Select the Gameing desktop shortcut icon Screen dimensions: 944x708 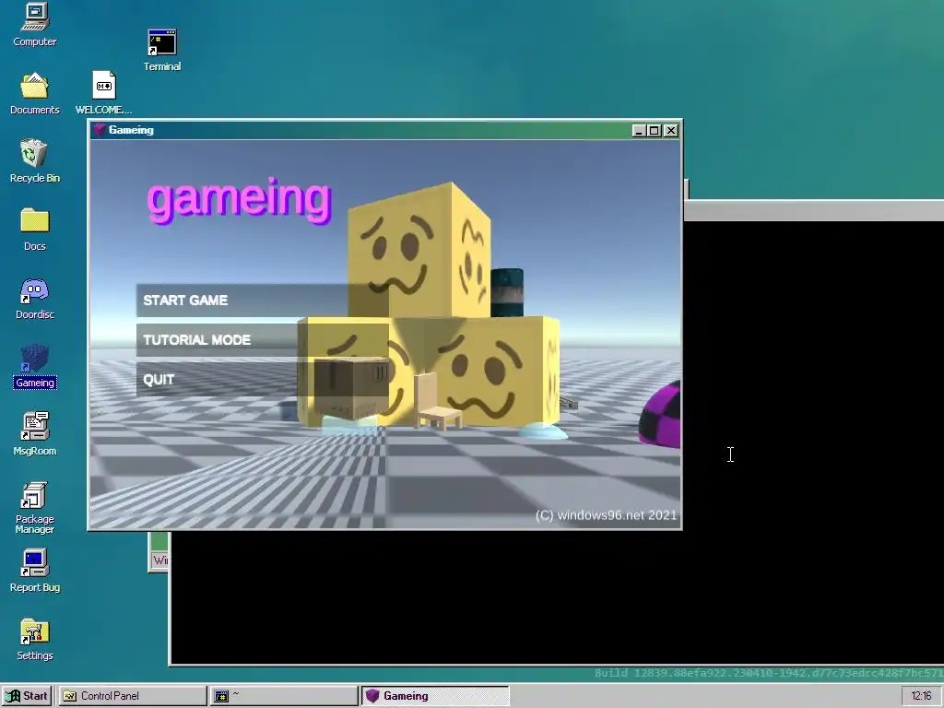tap(34, 366)
